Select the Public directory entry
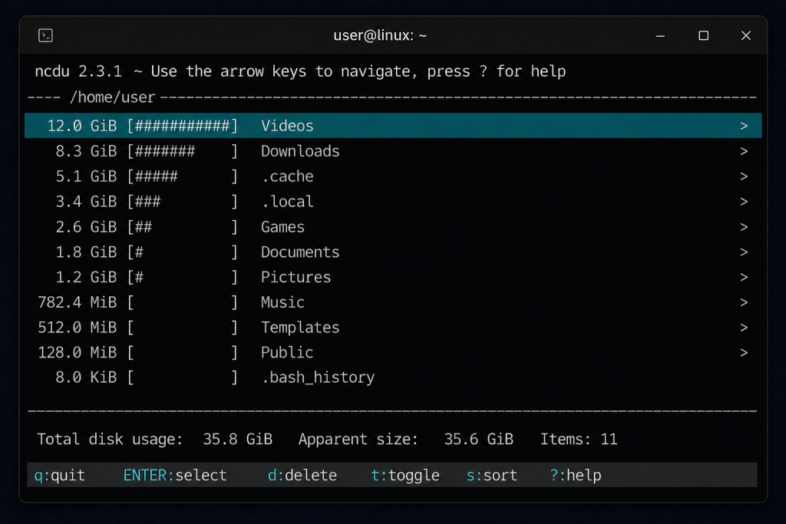Viewport: 786px width, 524px height. click(x=393, y=352)
